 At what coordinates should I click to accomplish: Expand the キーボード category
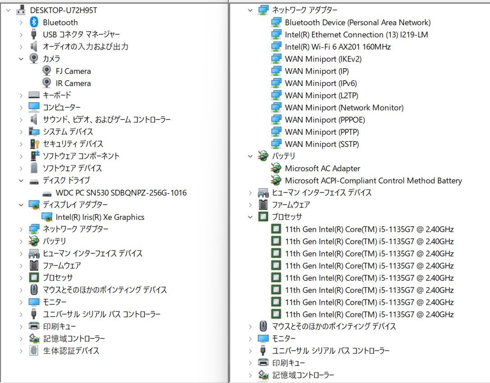click(x=21, y=95)
